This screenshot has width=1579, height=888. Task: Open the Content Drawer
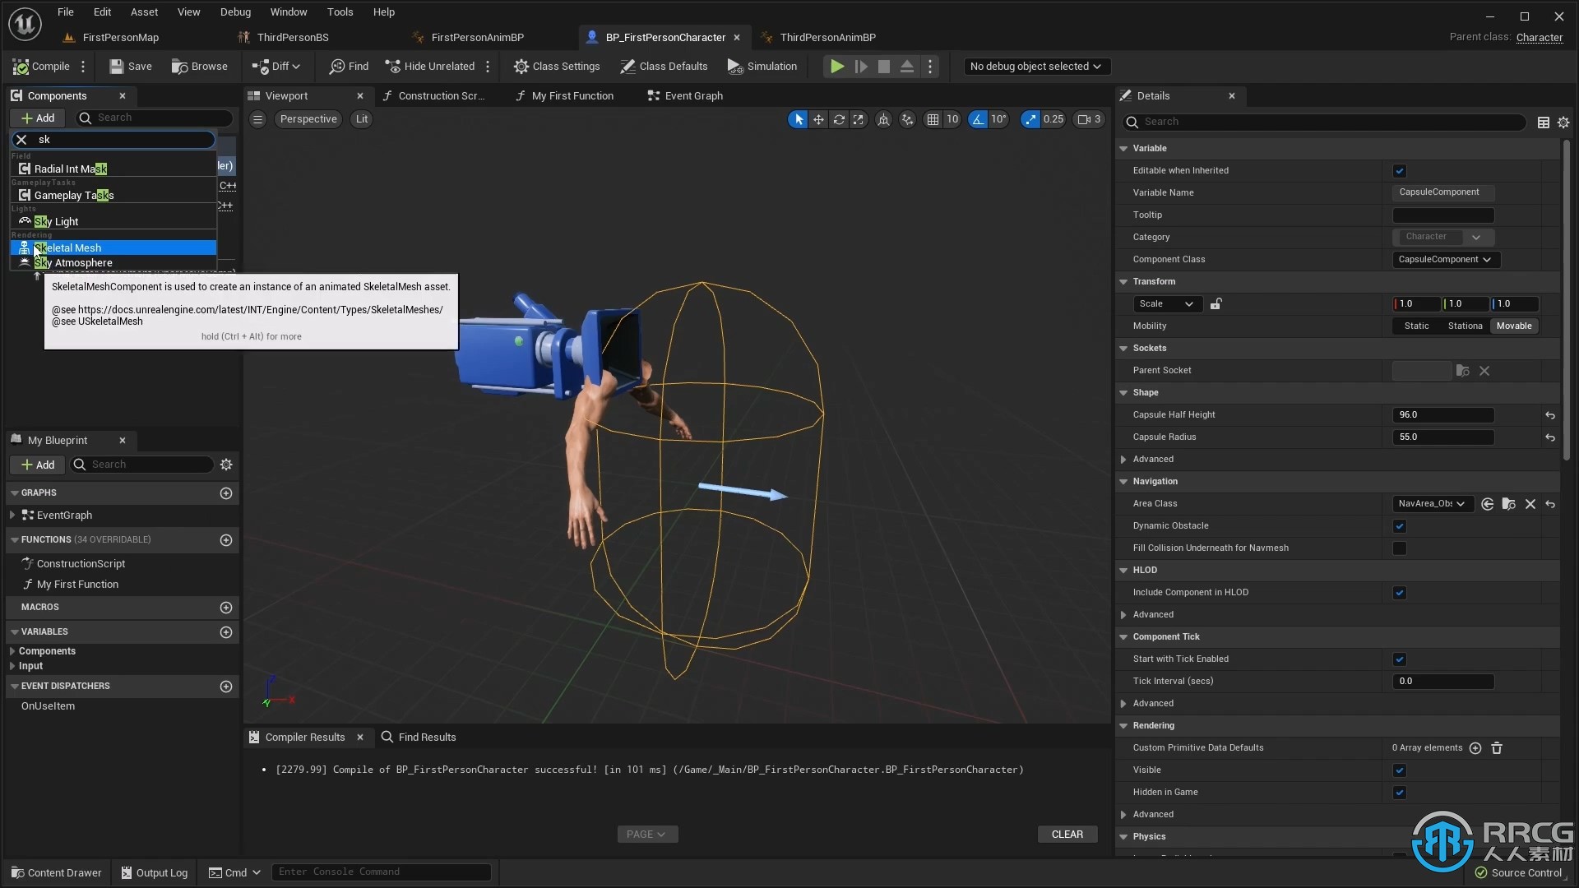pos(56,873)
